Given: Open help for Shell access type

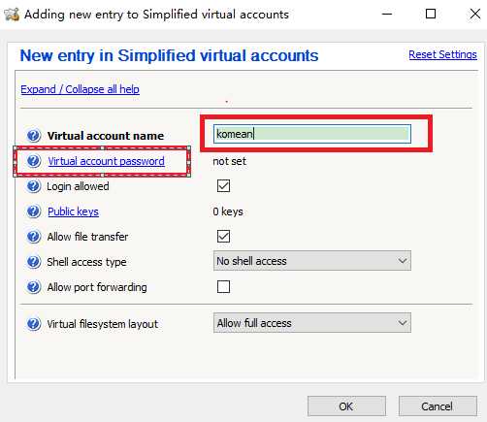Looking at the screenshot, I should pos(34,262).
